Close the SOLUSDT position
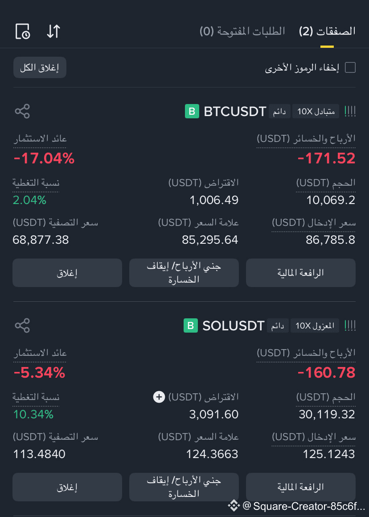The width and height of the screenshot is (369, 517). click(x=67, y=487)
